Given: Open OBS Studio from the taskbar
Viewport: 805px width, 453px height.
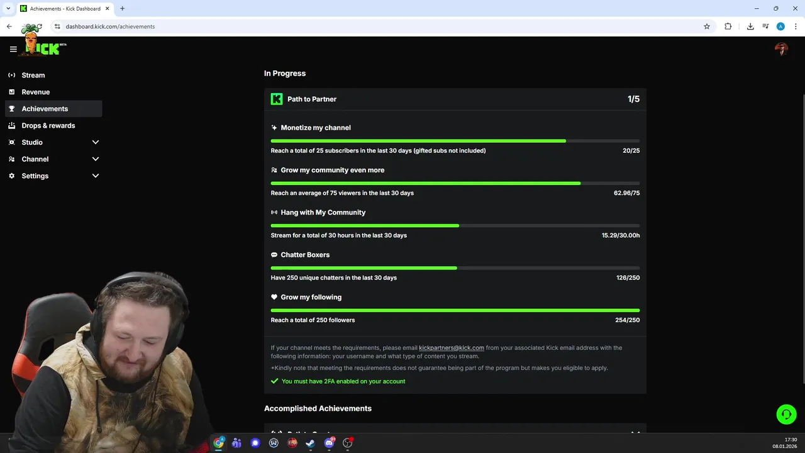Looking at the screenshot, I should point(347,443).
